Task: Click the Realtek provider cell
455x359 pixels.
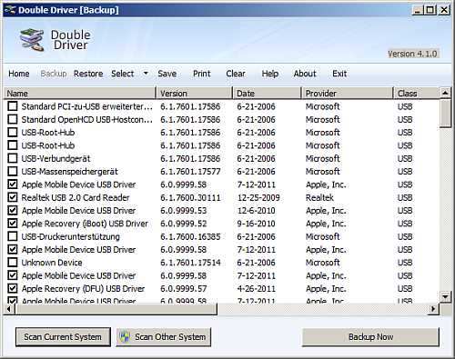Action: point(319,197)
